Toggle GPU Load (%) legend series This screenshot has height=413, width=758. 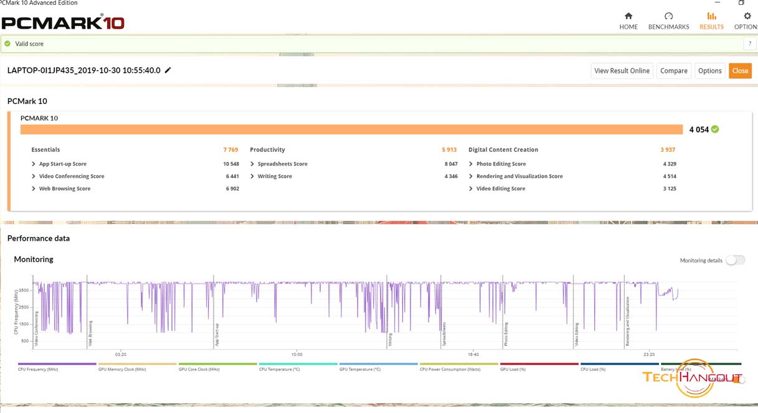pyautogui.click(x=539, y=366)
